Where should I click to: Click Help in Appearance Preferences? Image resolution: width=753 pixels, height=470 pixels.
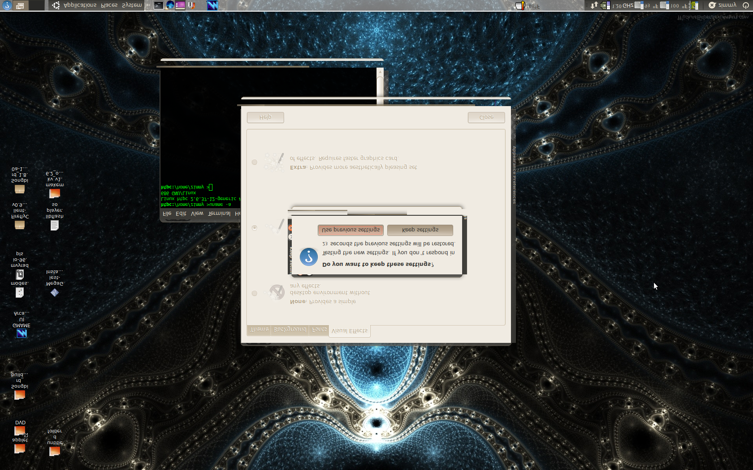tap(265, 117)
